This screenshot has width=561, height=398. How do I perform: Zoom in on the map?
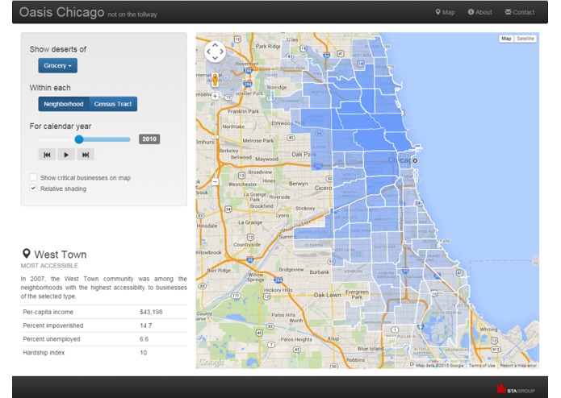(x=215, y=96)
